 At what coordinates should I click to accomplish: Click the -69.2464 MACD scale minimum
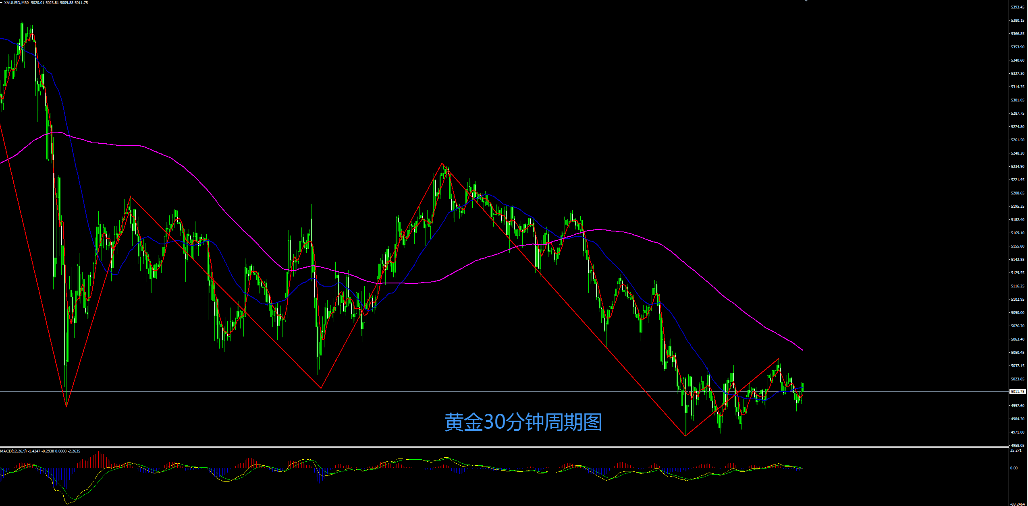(1018, 504)
